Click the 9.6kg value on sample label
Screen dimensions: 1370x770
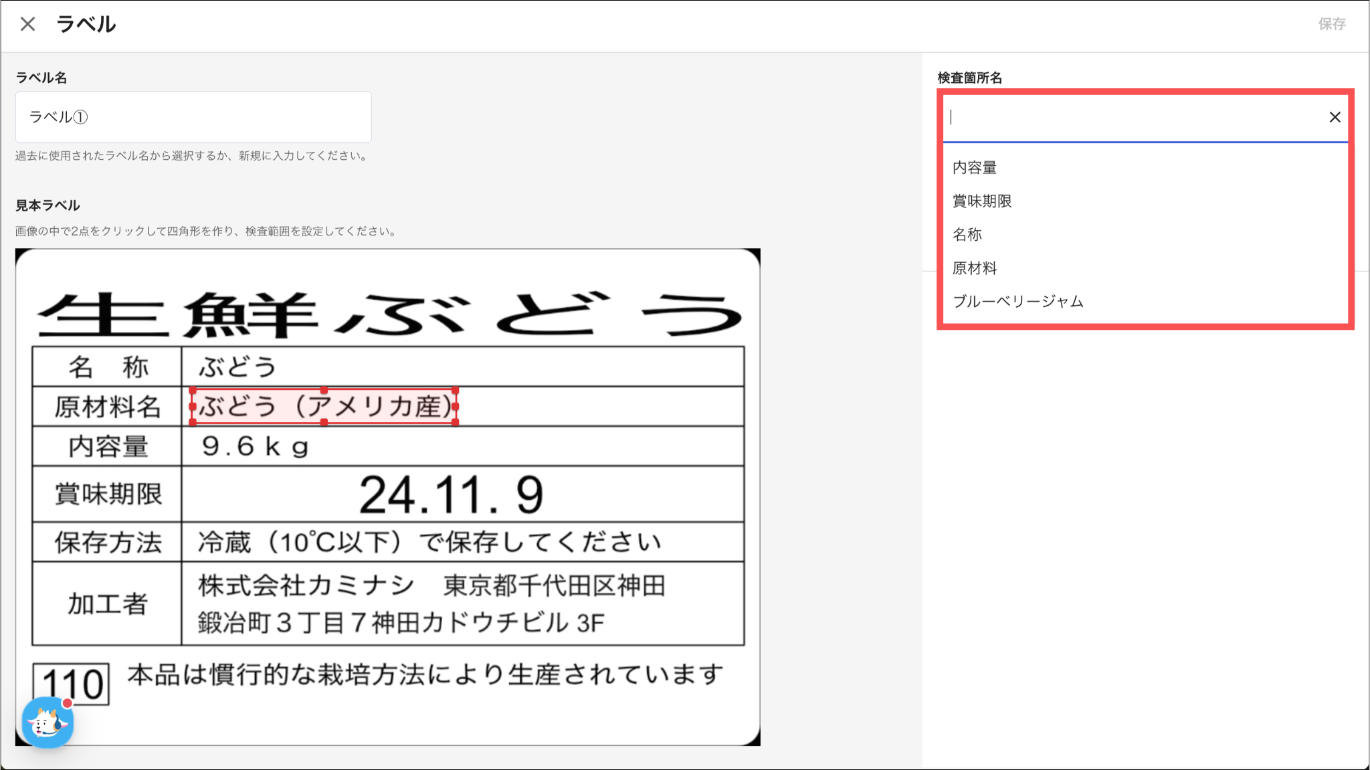click(x=255, y=446)
